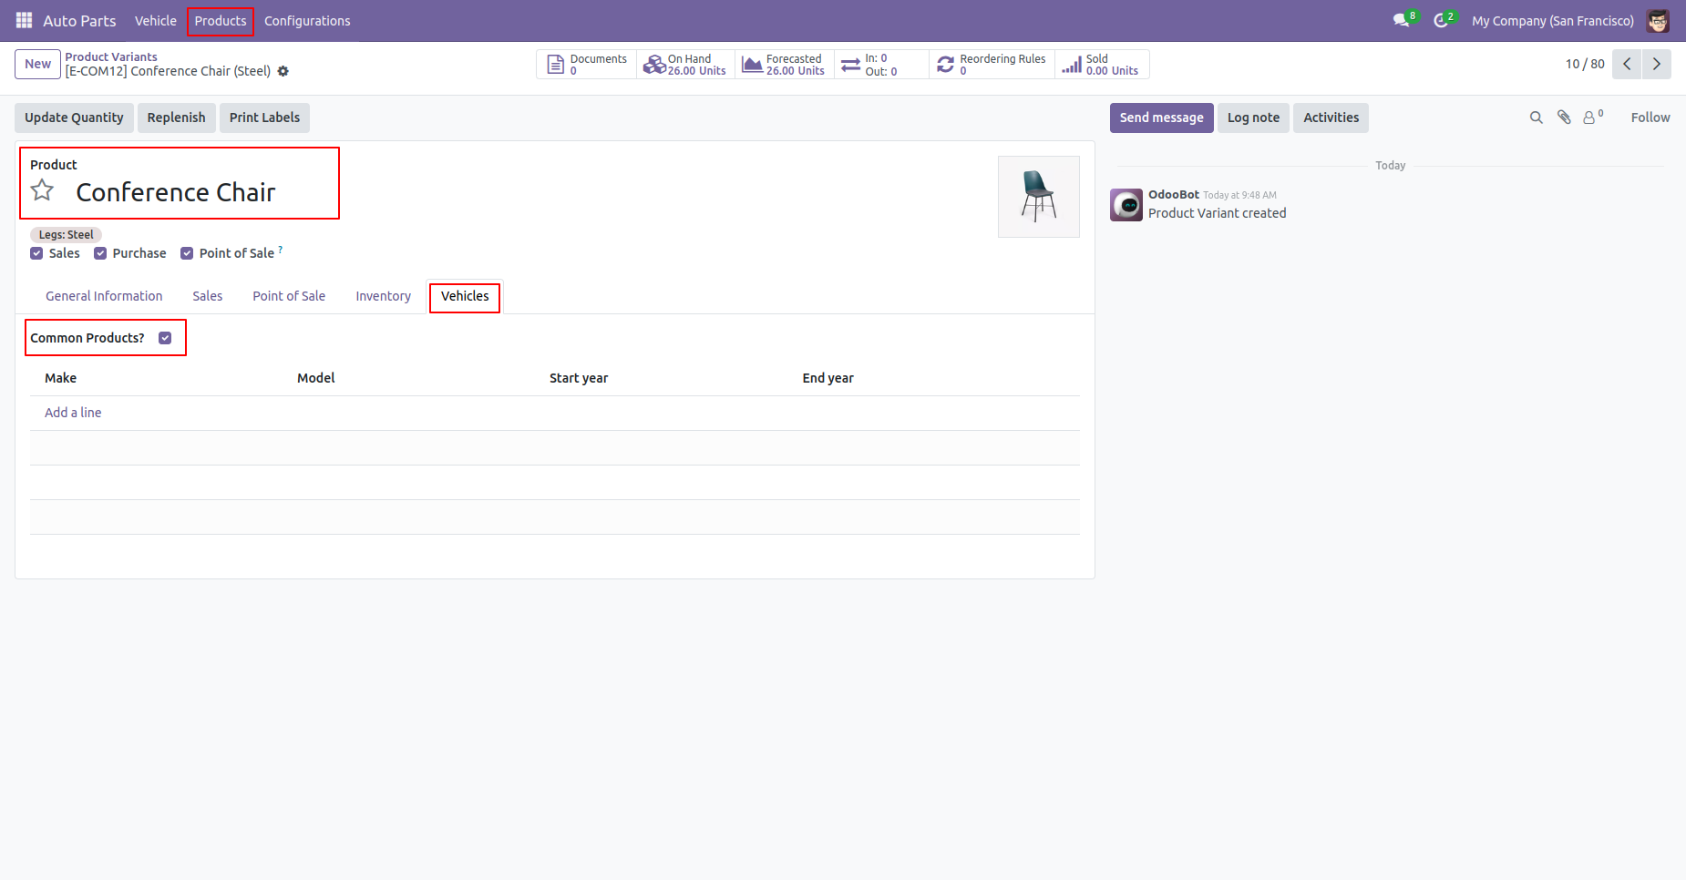This screenshot has width=1686, height=880.
Task: Click the Point of Sale help question mark
Action: (281, 249)
